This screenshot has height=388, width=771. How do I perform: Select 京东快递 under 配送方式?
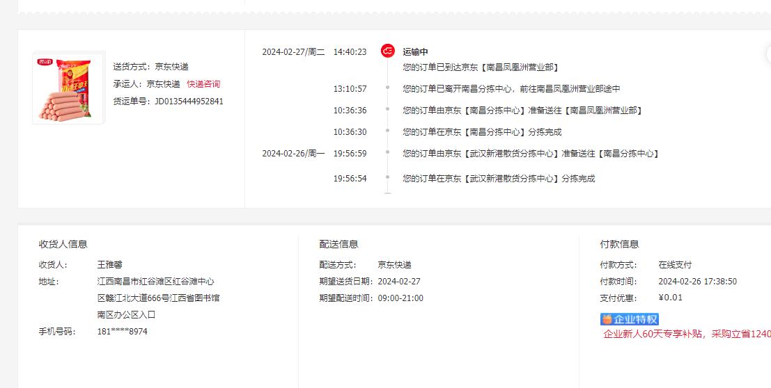[394, 265]
